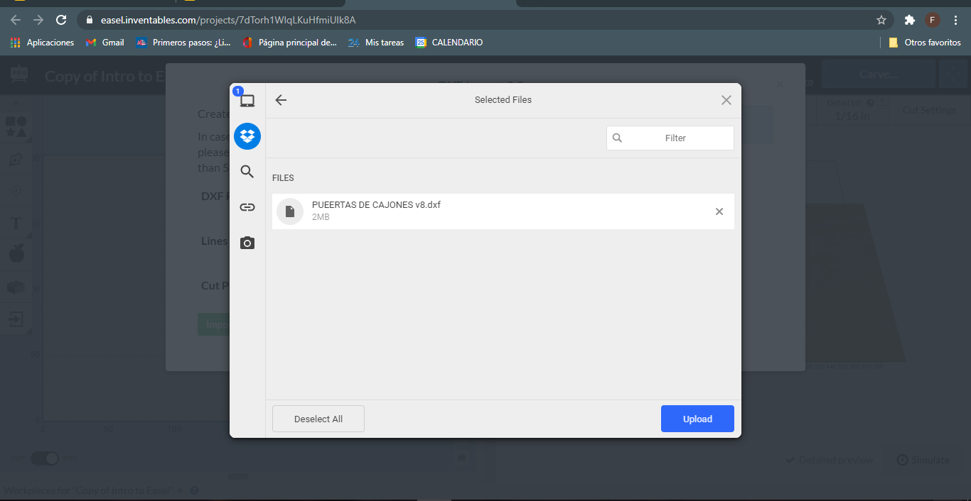Select the Easel pen tool in left toolbar

(x=16, y=160)
